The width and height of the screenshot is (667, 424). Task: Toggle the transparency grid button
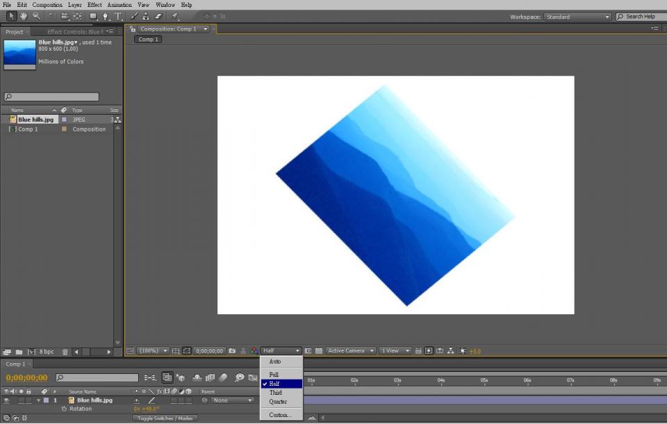[319, 351]
